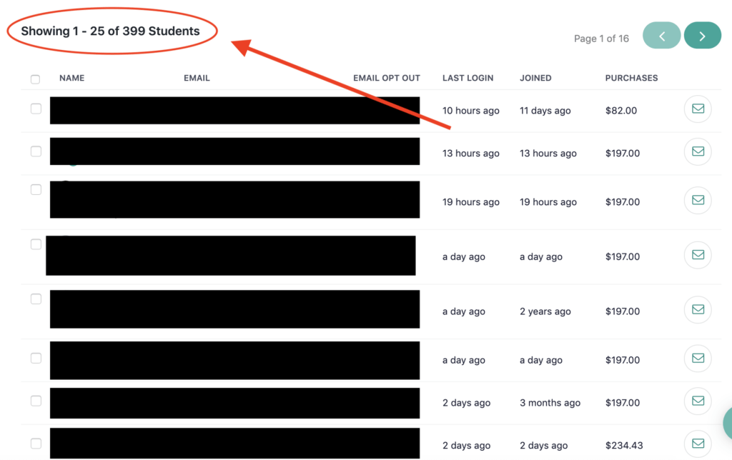Click the Page 1 of 16 indicator
Screen dimensions: 732x460
[601, 39]
